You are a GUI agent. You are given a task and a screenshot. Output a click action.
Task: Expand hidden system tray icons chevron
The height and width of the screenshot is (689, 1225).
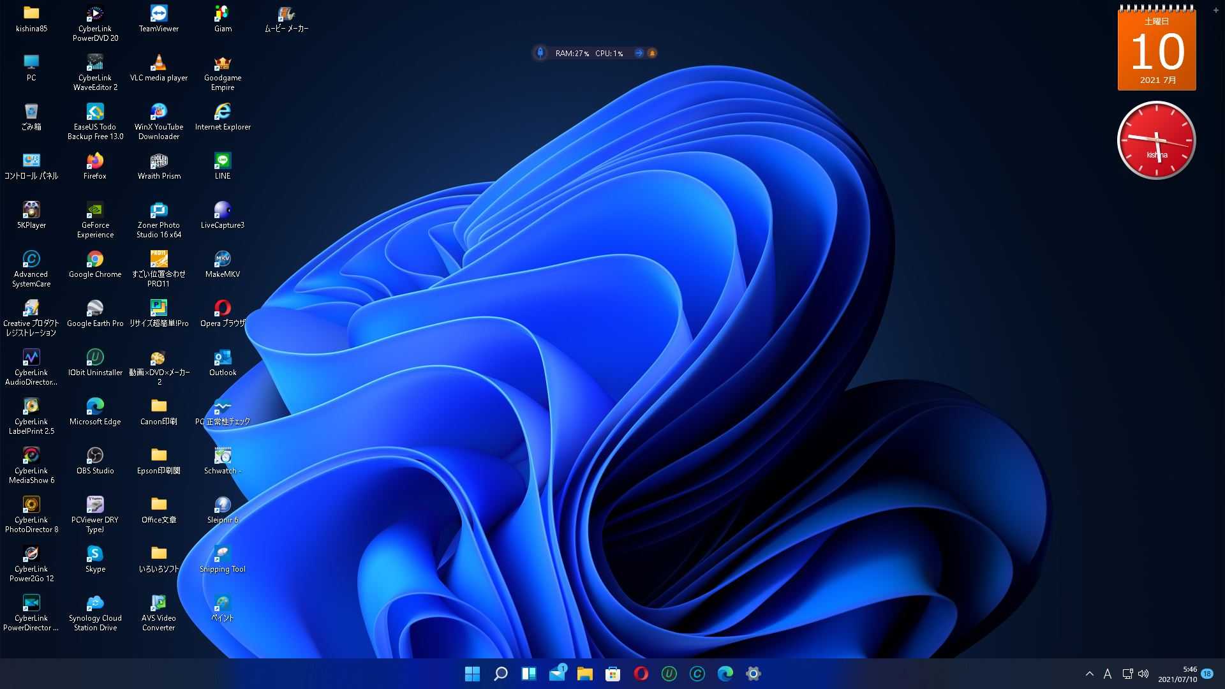[1090, 674]
